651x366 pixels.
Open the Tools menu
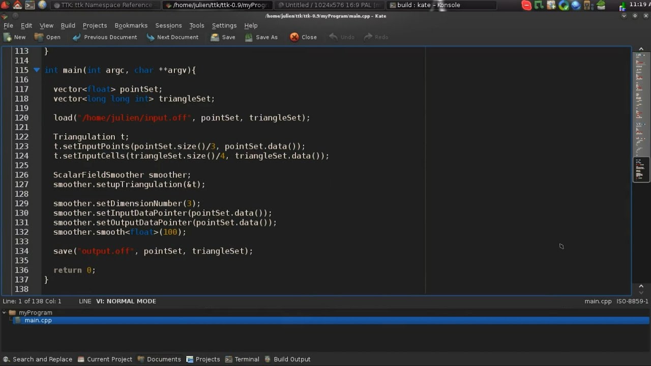[x=197, y=25]
